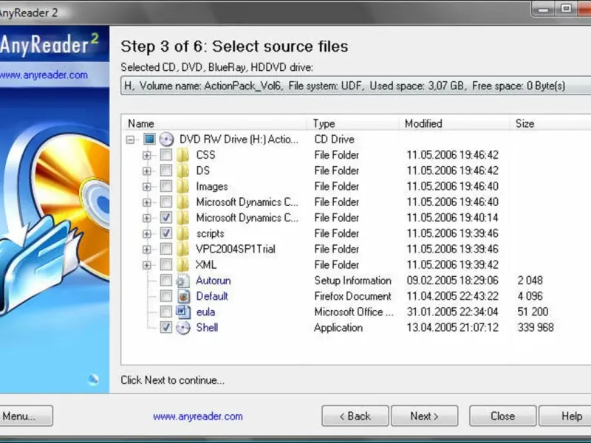Collapse the DVD RW Drive tree node

click(x=131, y=140)
